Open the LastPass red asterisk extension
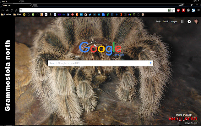The height and width of the screenshot is (126, 201). pyautogui.click(x=183, y=10)
